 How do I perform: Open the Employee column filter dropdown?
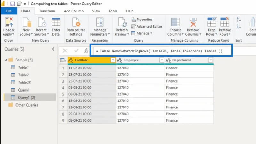[x=162, y=60]
